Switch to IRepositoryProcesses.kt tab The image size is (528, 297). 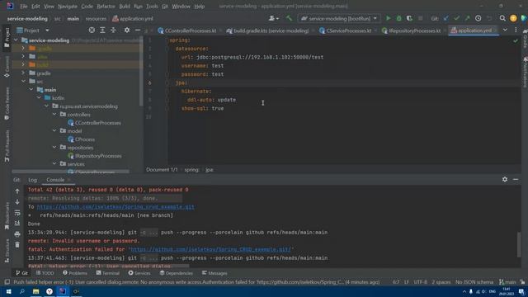coord(412,31)
